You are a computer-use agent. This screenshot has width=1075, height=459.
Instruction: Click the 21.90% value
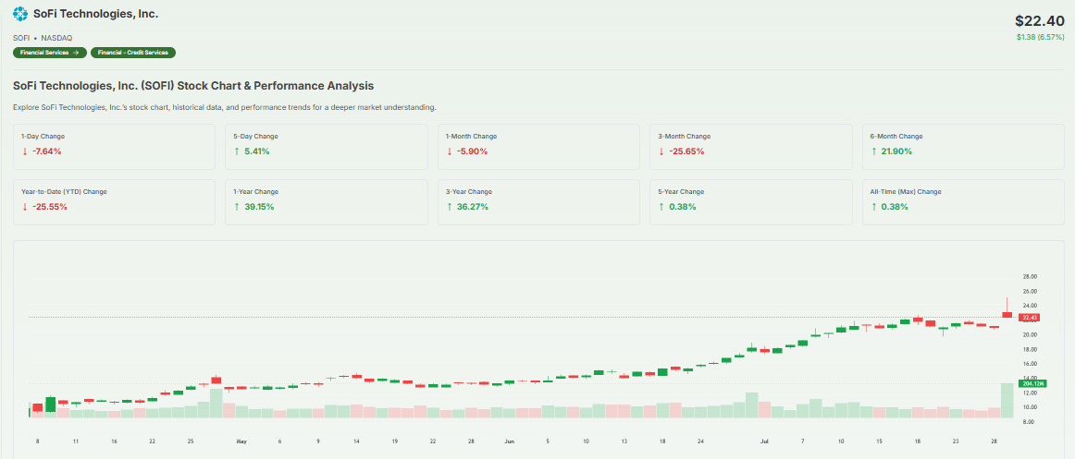[896, 151]
